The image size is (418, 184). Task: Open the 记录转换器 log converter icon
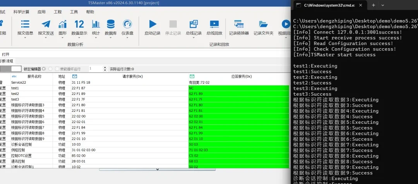239,24
